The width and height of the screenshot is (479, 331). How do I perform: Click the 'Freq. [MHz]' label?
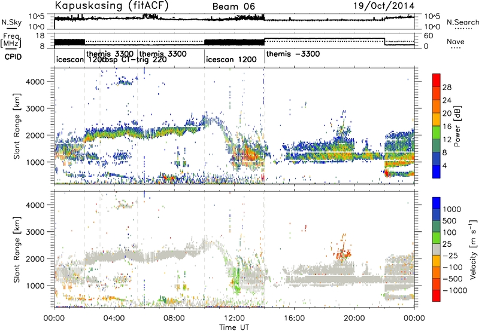click(11, 41)
